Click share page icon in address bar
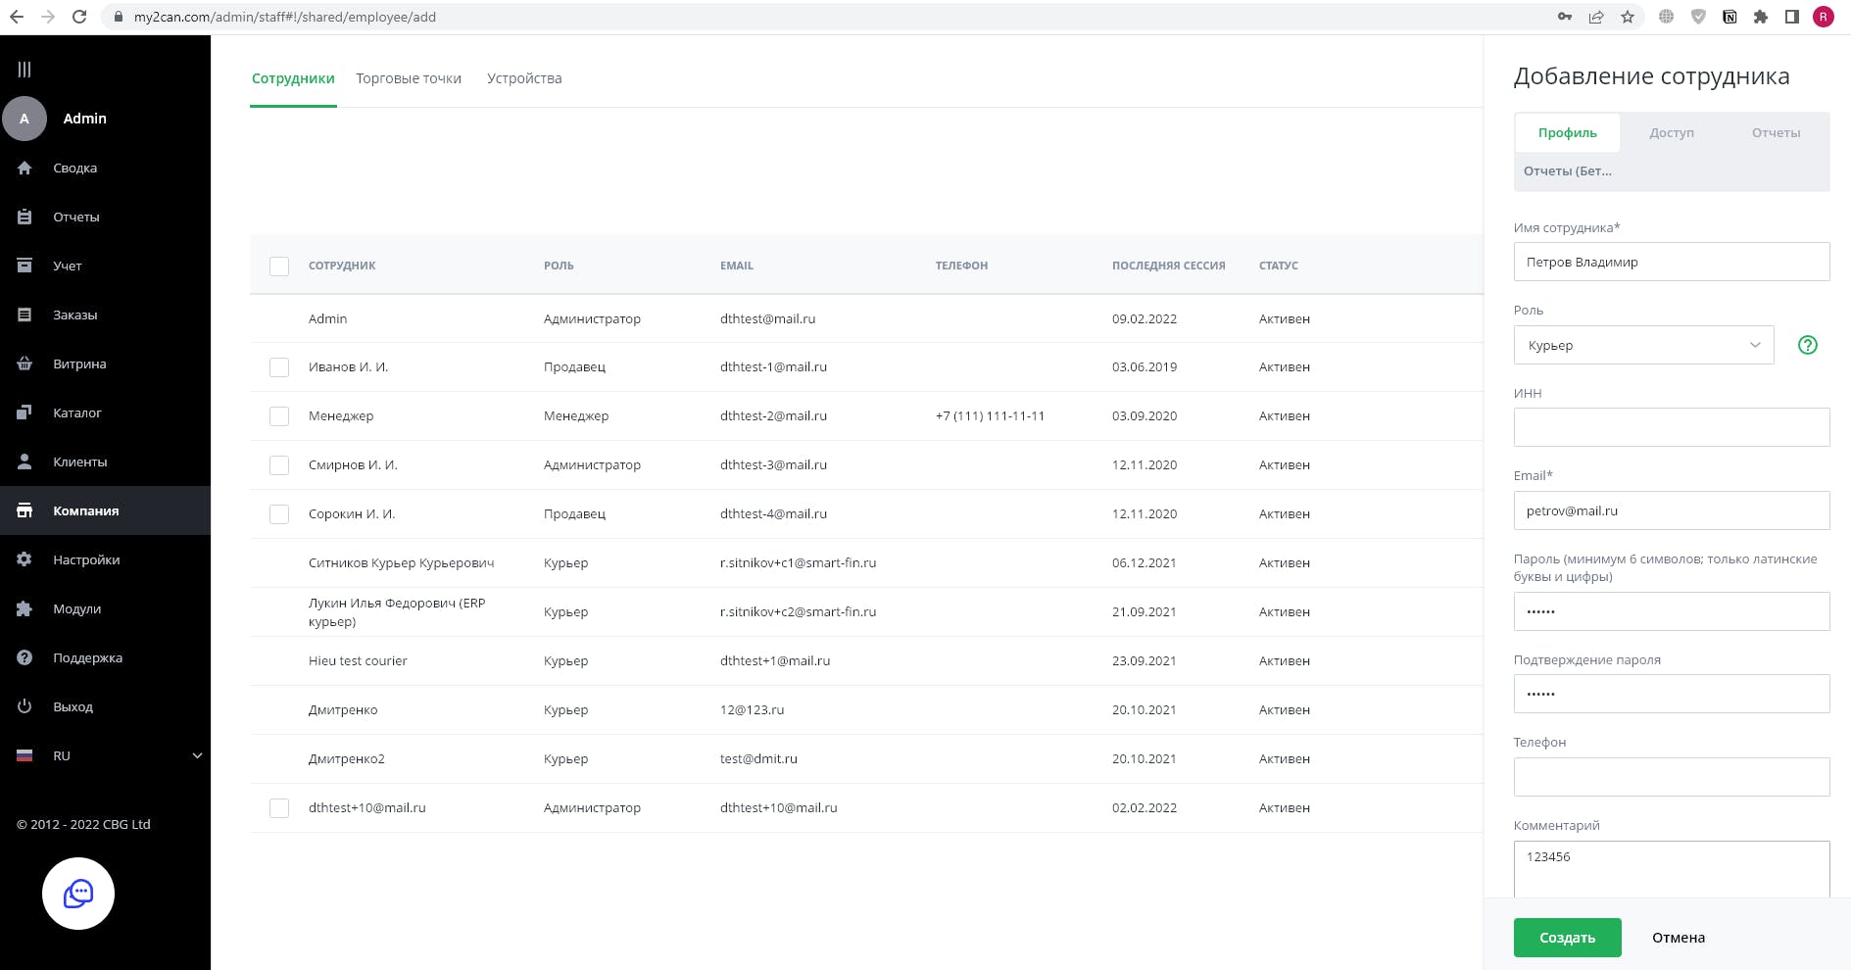 coord(1596,17)
